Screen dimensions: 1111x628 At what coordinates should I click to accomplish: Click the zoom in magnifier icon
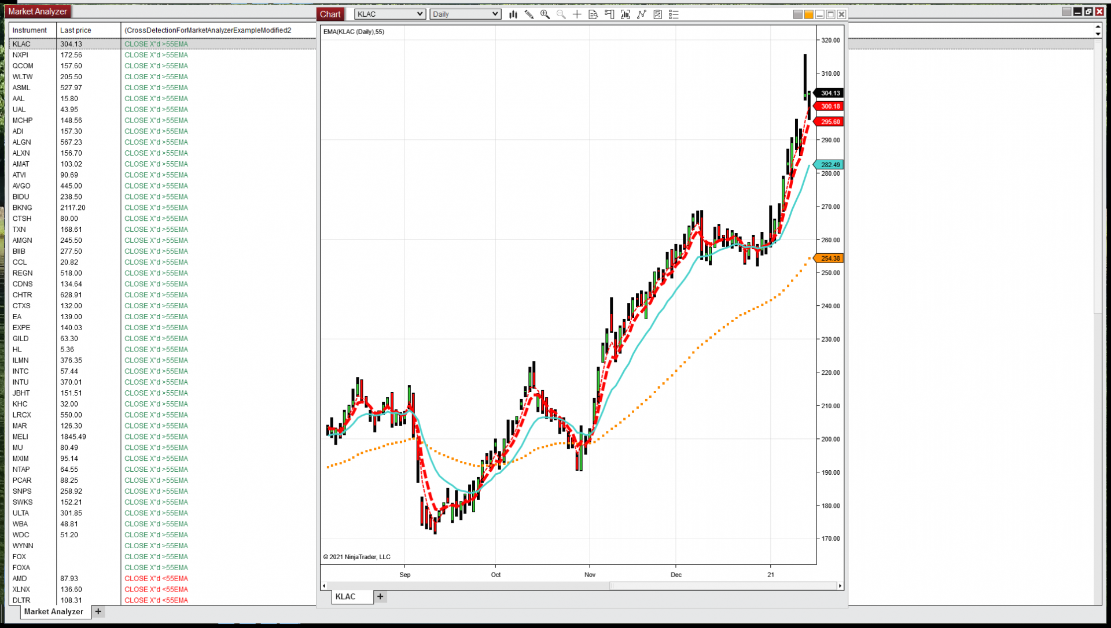545,14
